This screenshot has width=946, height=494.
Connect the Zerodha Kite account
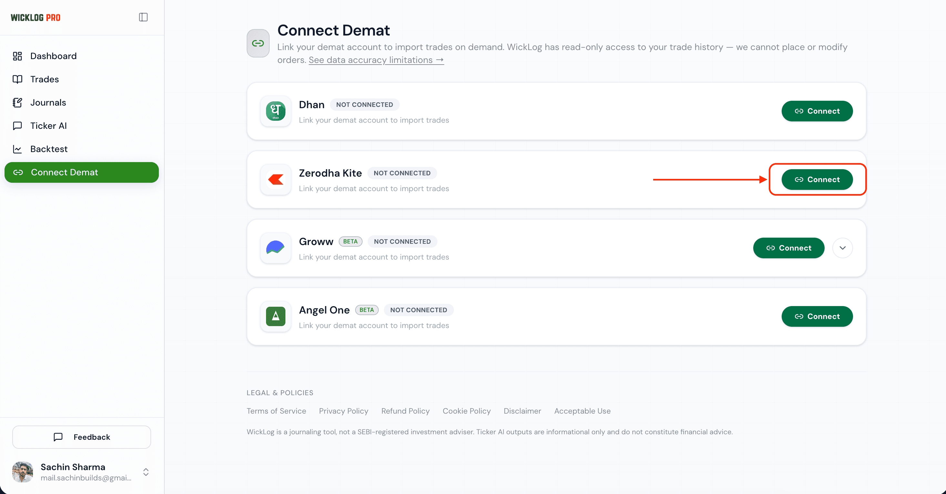817,180
